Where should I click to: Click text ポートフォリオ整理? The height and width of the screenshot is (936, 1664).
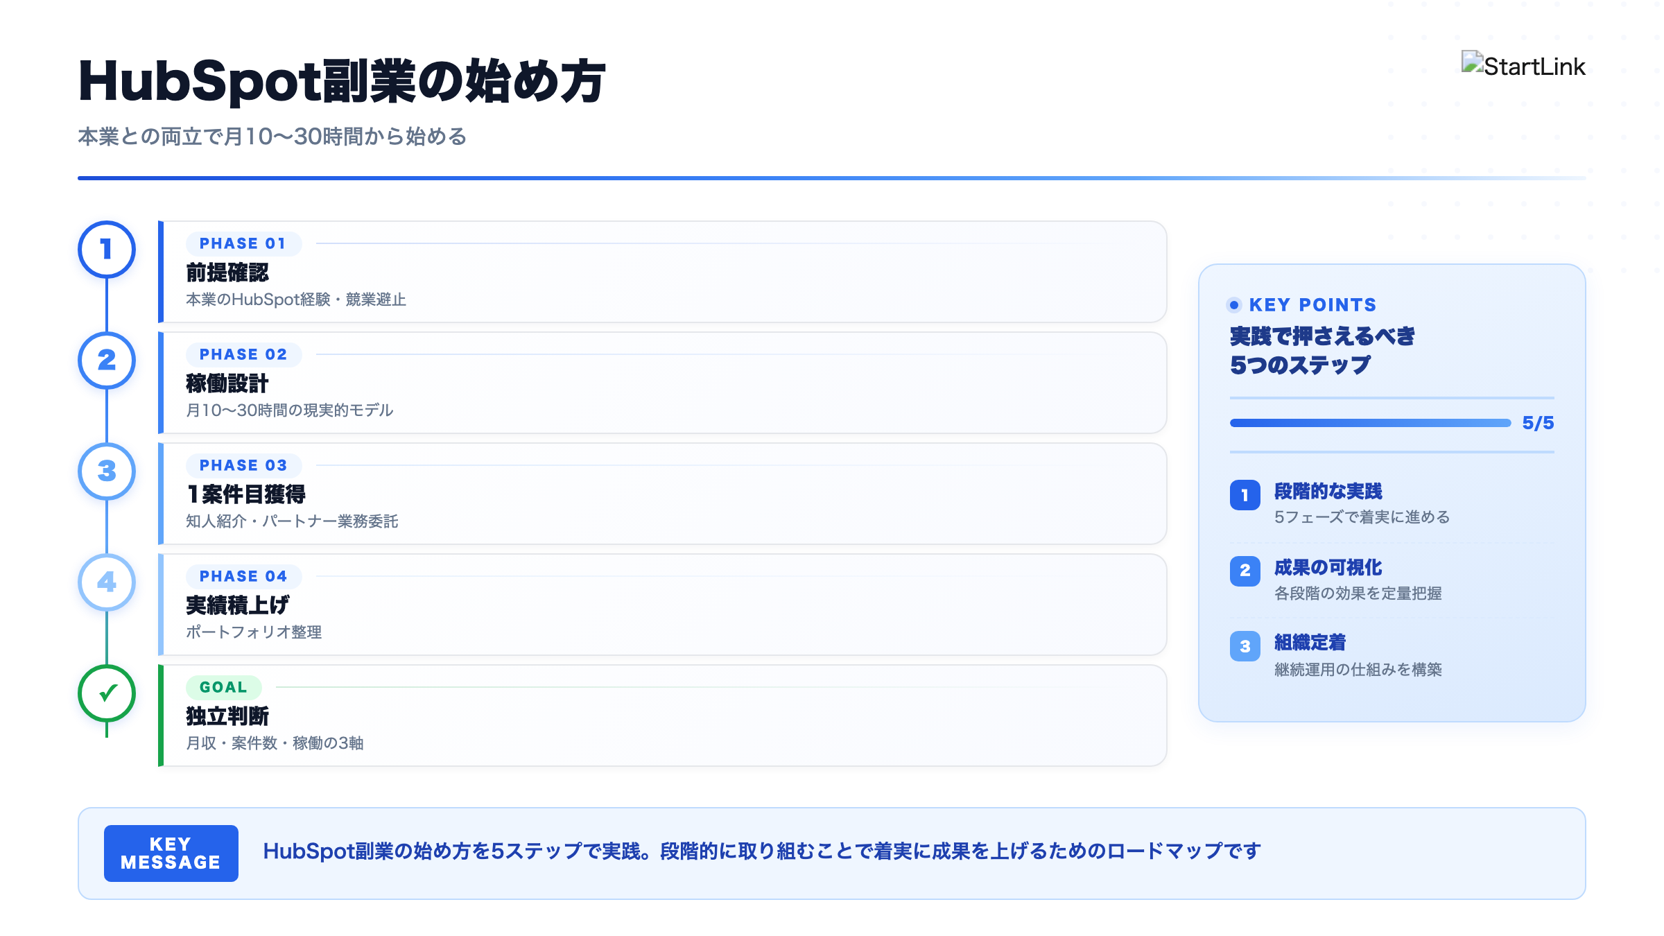[254, 632]
